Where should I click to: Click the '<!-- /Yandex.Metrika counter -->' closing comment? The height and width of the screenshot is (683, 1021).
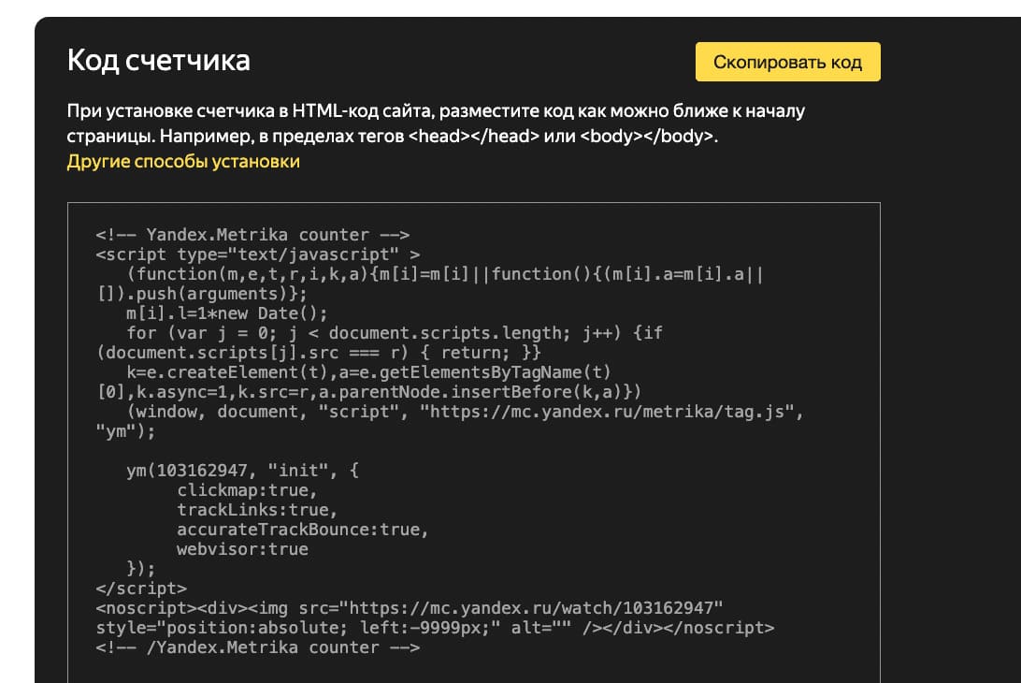point(258,647)
